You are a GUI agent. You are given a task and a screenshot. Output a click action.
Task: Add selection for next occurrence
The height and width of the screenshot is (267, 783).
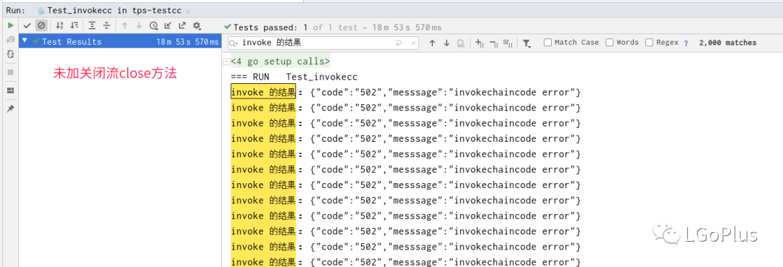tap(479, 43)
